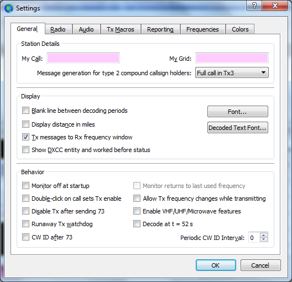292x282 pixels.
Task: Focus the My Grid text field
Action: pyautogui.click(x=232, y=58)
